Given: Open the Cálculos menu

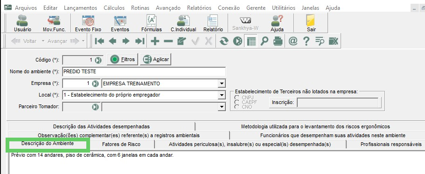Looking at the screenshot, I should [114, 8].
